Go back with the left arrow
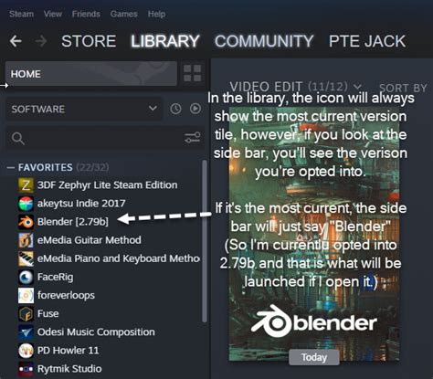The image size is (433, 379). click(16, 41)
